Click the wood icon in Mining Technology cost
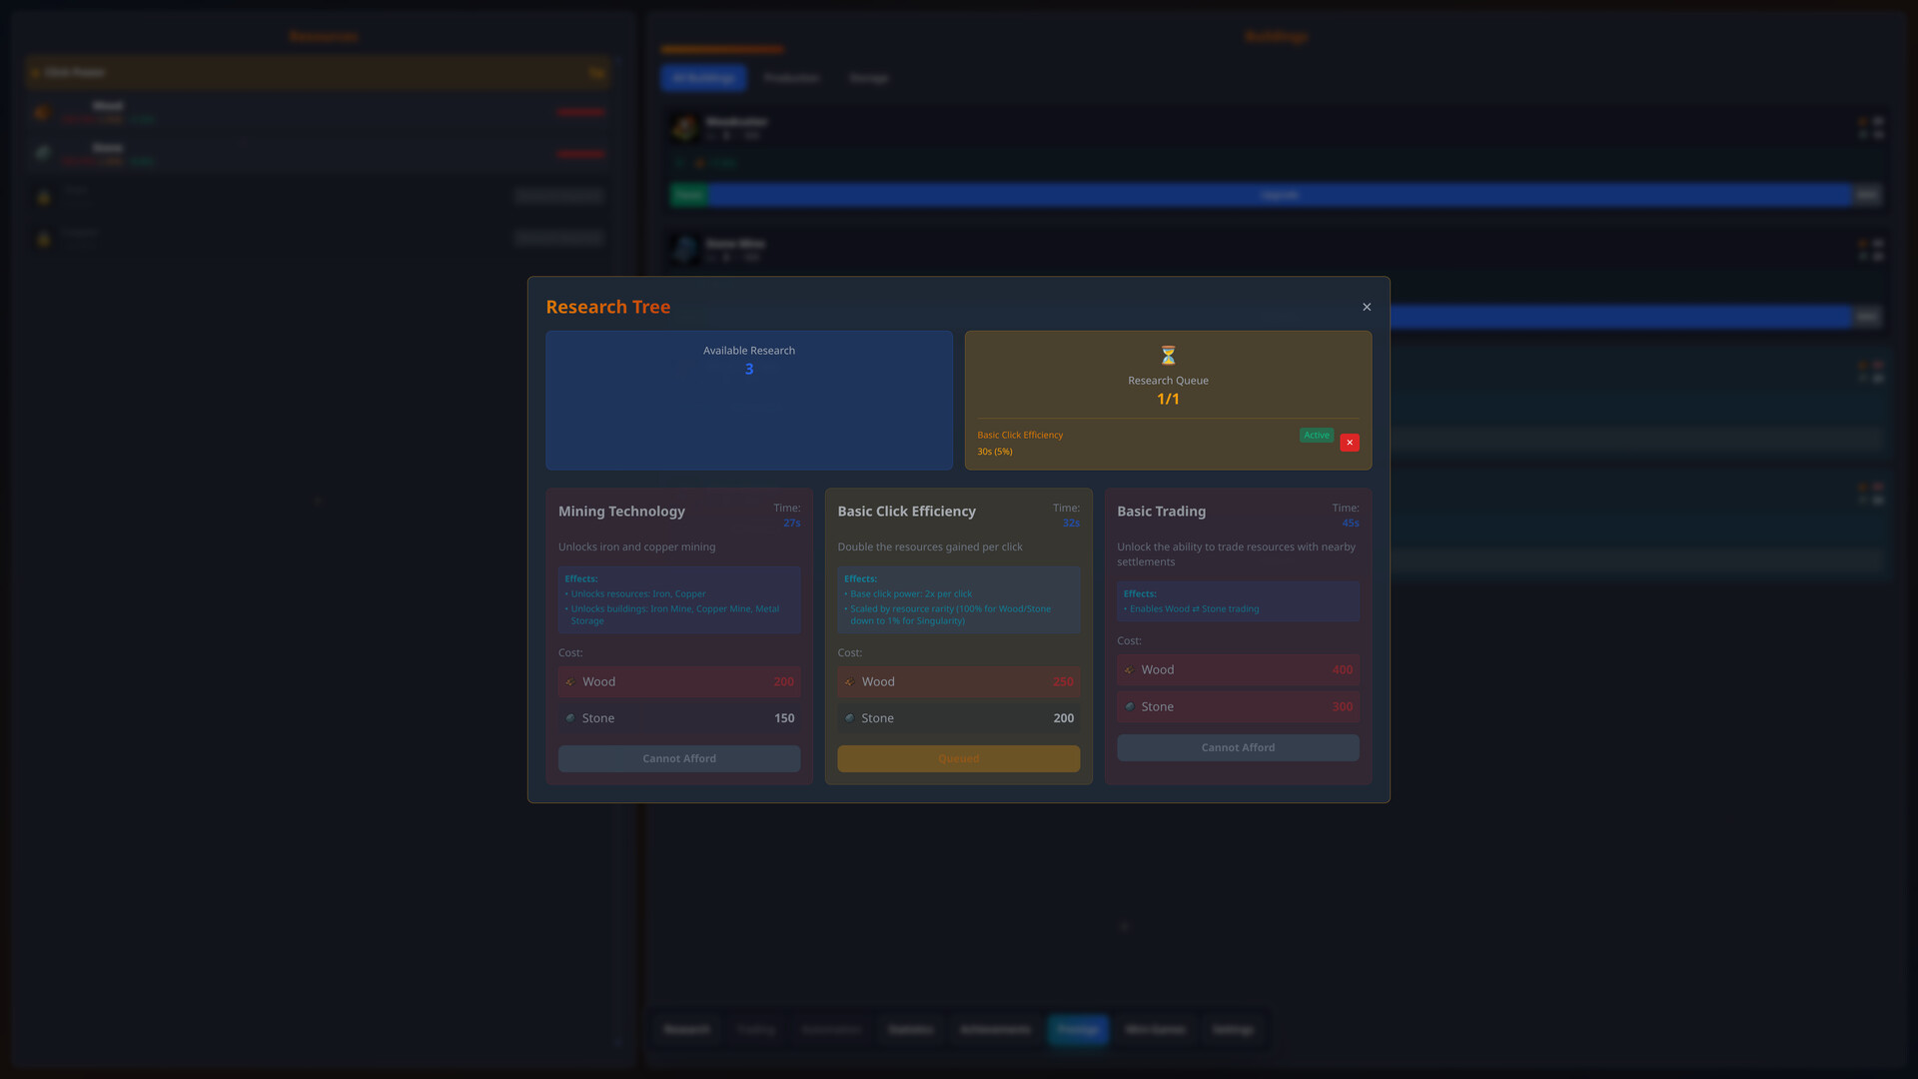Viewport: 1918px width, 1079px height. 570,681
